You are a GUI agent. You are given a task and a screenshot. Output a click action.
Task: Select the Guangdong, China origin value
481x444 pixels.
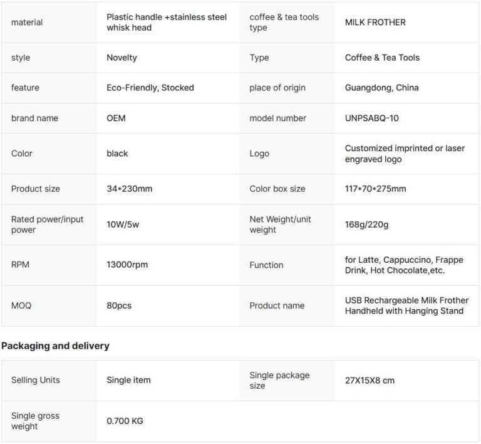(x=381, y=88)
